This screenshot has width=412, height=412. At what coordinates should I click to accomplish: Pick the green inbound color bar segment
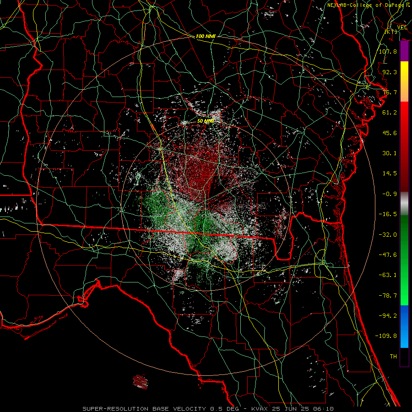[404, 260]
